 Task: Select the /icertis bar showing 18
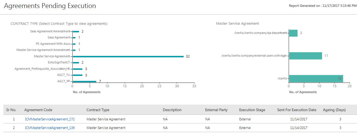pyautogui.click(x=316, y=78)
